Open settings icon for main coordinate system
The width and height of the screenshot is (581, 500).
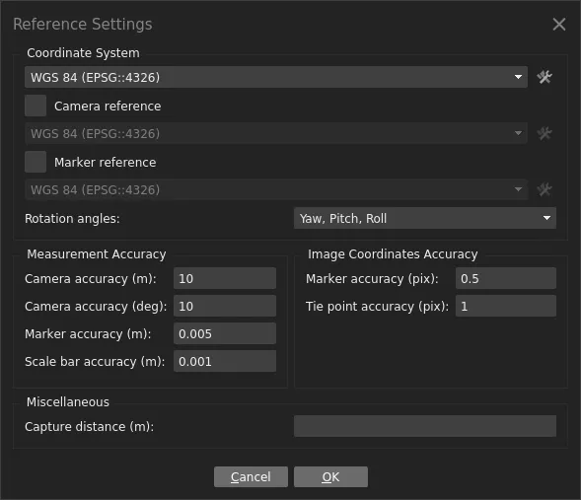point(545,77)
